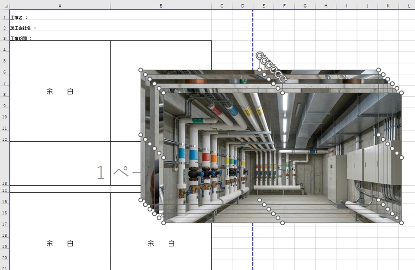Select column E header
415x270 pixels.
click(264, 6)
